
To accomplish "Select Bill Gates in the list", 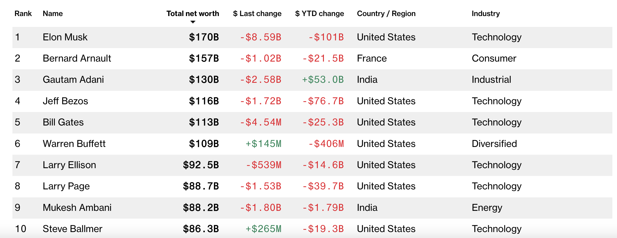I will pos(63,122).
